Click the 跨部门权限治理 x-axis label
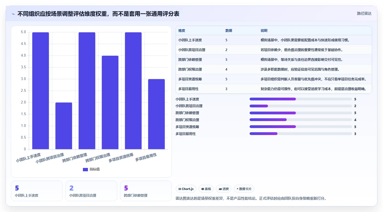This screenshot has height=212, width=383. [98, 158]
